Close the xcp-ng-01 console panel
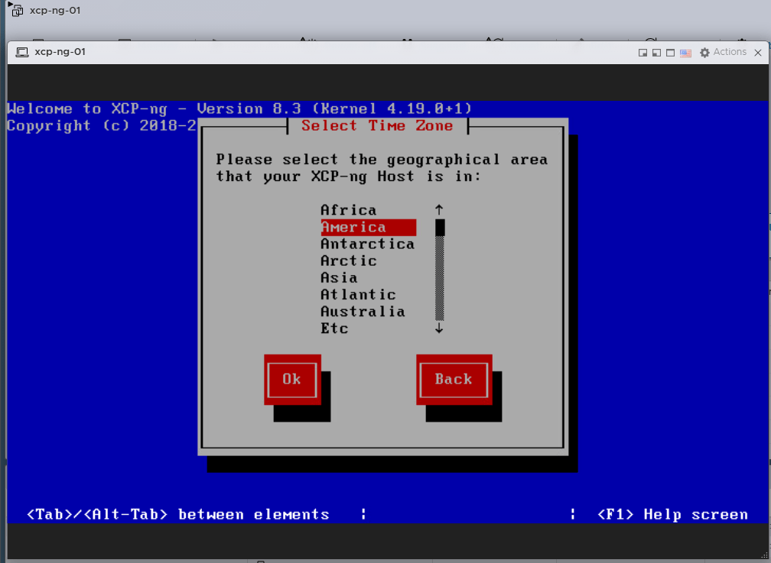The height and width of the screenshot is (563, 771). (x=759, y=53)
